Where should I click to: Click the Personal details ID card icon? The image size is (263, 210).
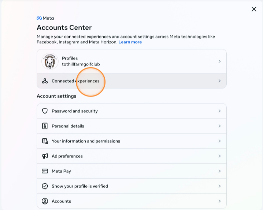45,126
